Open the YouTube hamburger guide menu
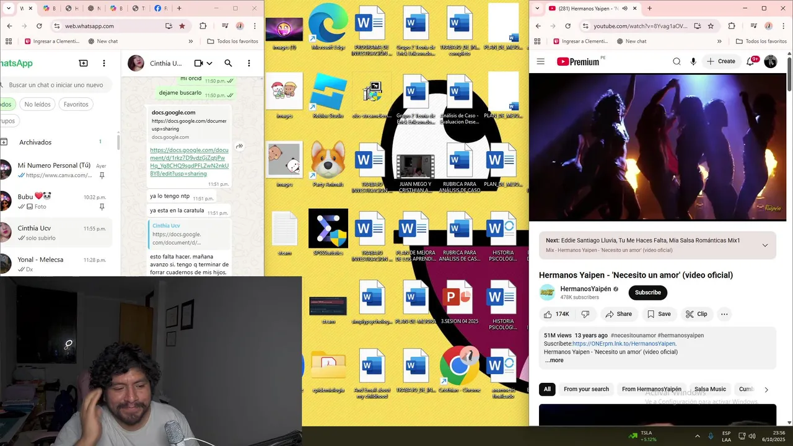Screen dimensions: 793x446 pos(540,61)
